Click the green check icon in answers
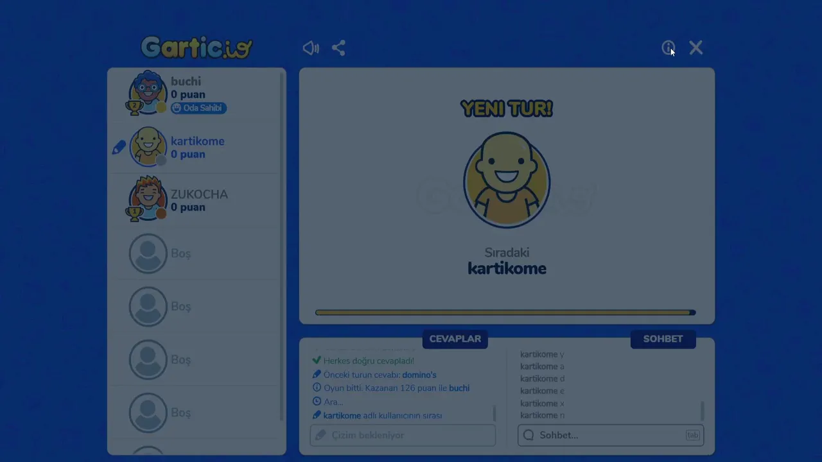 316,361
